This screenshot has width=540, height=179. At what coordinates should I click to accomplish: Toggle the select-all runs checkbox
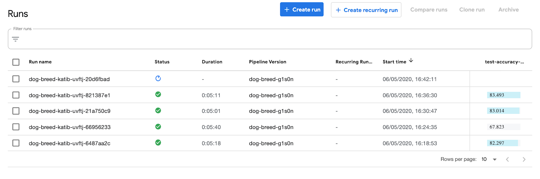16,62
